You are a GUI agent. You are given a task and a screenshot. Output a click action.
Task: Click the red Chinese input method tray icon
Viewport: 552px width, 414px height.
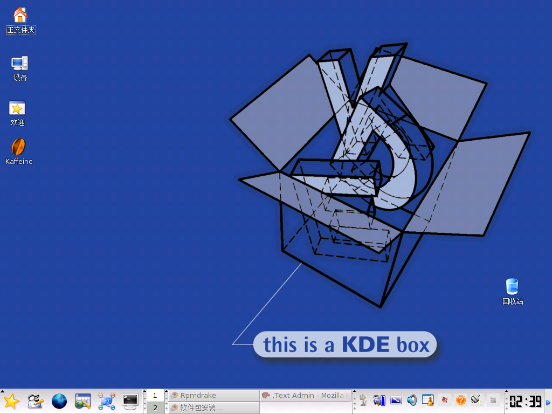(x=445, y=400)
